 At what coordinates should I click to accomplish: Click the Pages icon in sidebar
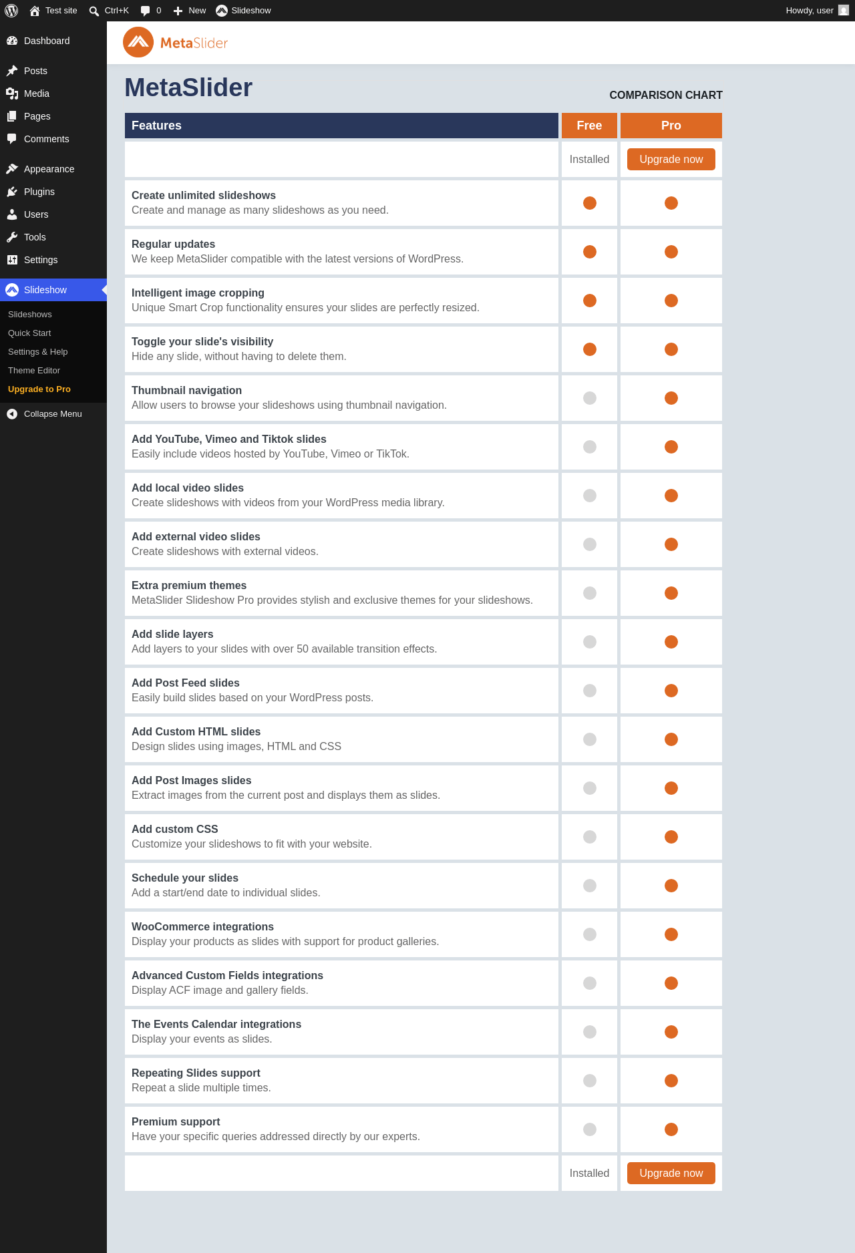[12, 116]
